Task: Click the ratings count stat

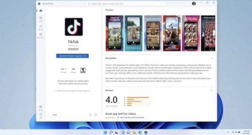Action: [x=73, y=70]
